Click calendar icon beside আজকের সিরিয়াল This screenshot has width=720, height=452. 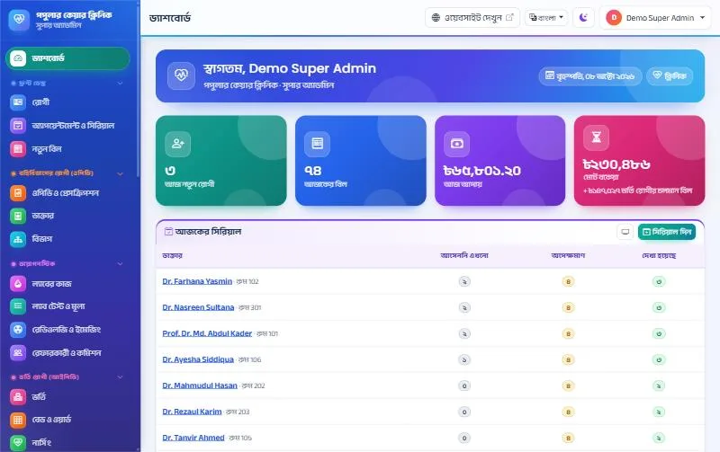pyautogui.click(x=168, y=232)
